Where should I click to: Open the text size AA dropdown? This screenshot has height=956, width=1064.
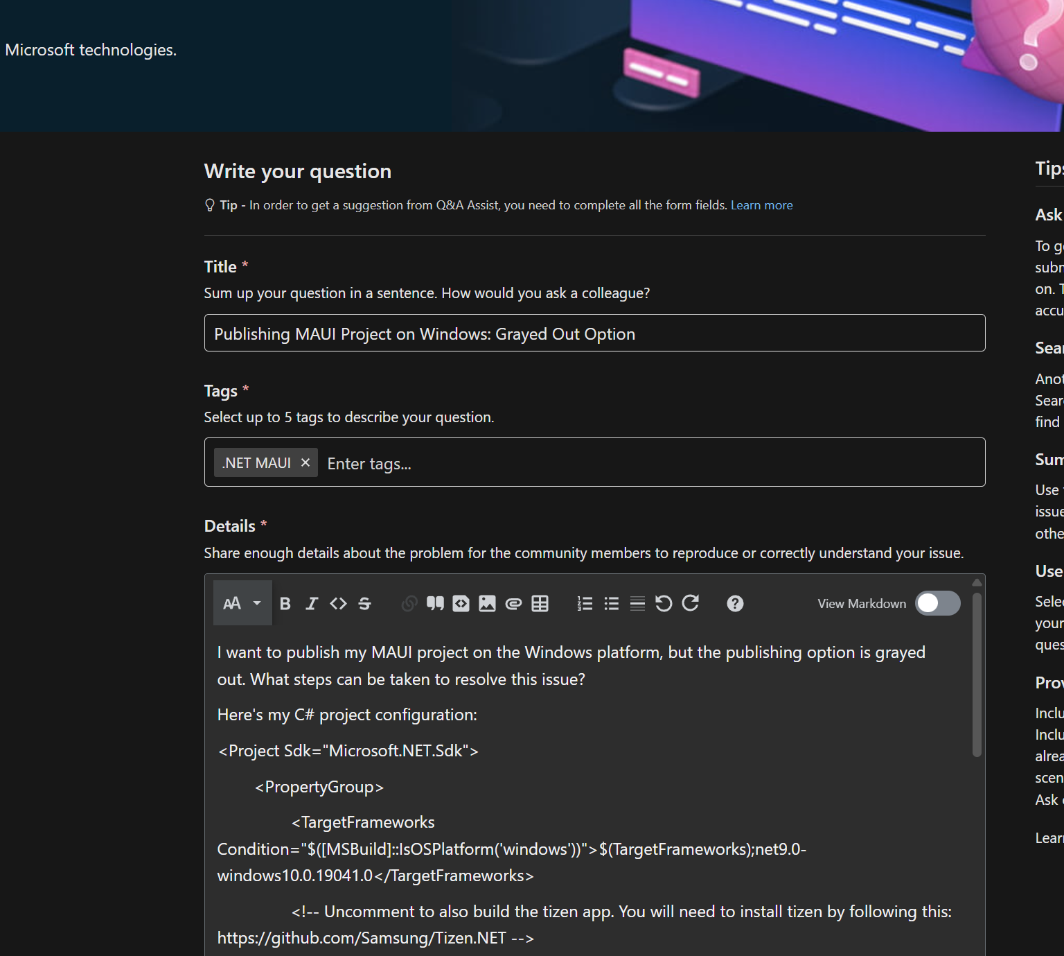point(242,603)
